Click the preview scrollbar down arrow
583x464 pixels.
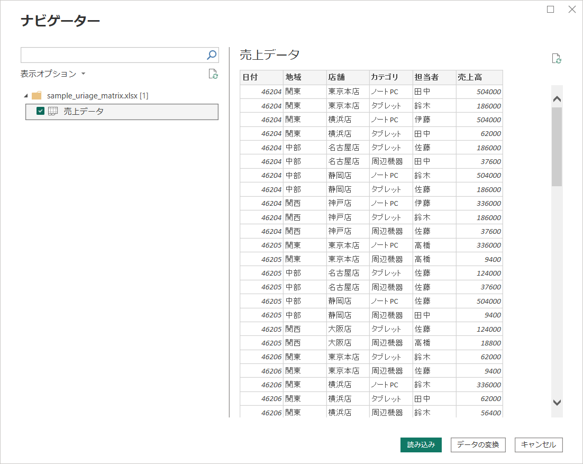pyautogui.click(x=557, y=403)
